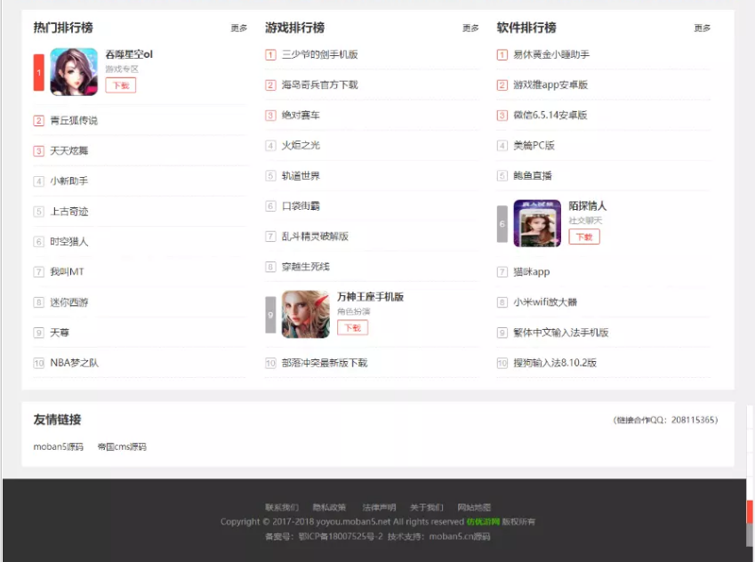Click 隐私政策 in footer
Image resolution: width=755 pixels, height=562 pixels.
[x=329, y=508]
